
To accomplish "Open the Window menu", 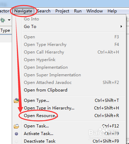I will [x=95, y=11].
